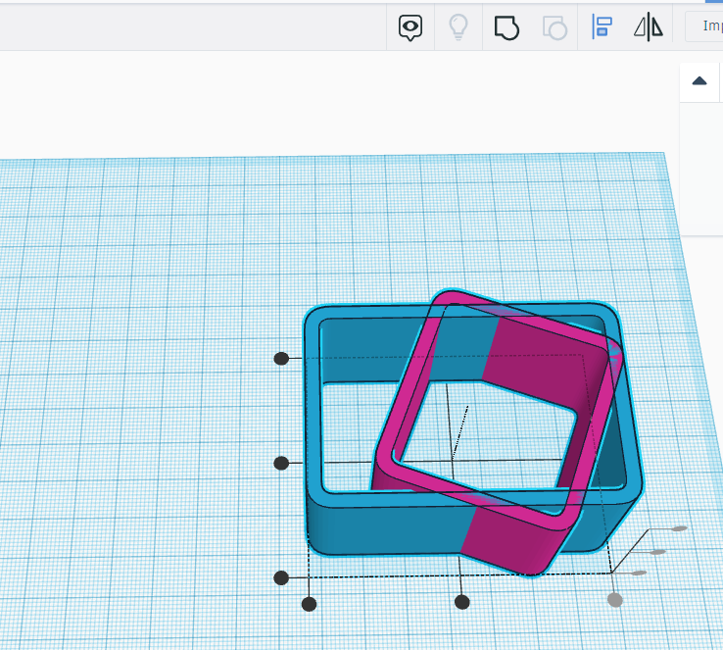Viewport: 723px width, 650px height.
Task: Collapse the shape panel with up arrow
Action: [x=699, y=81]
